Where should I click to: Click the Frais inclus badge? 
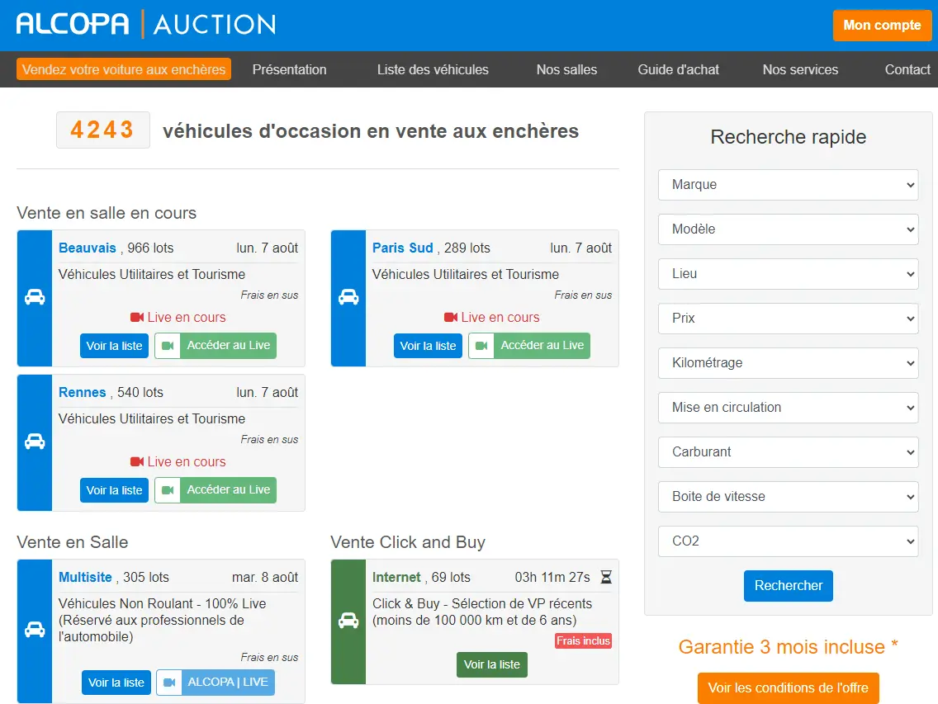pos(583,641)
